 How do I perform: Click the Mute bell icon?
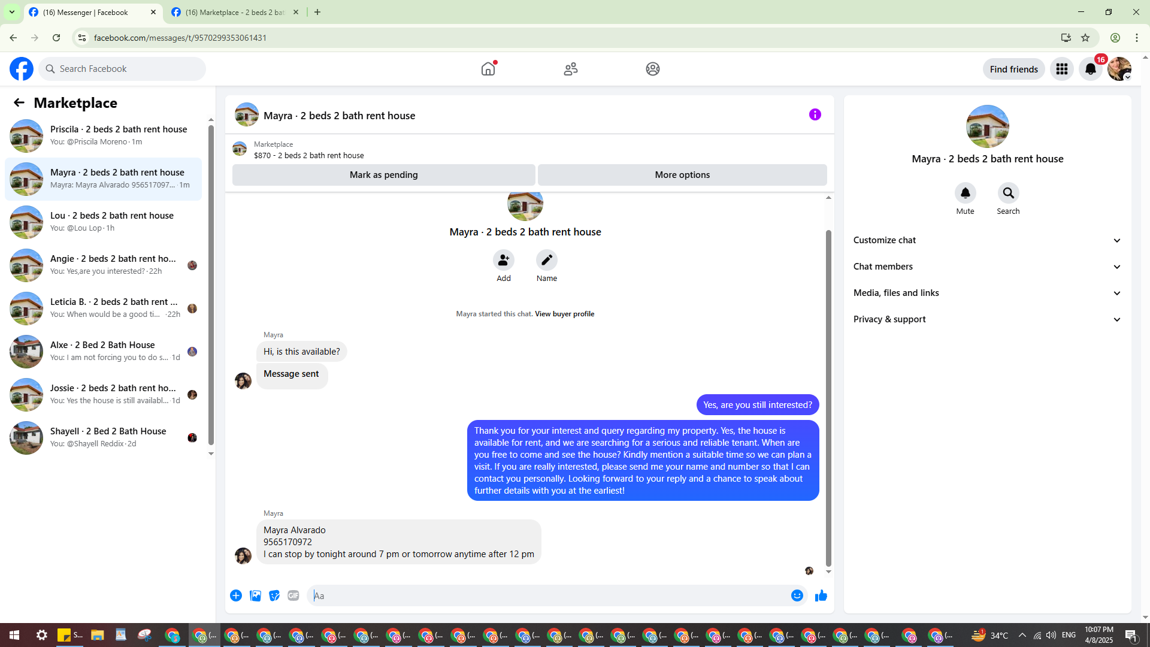(965, 193)
